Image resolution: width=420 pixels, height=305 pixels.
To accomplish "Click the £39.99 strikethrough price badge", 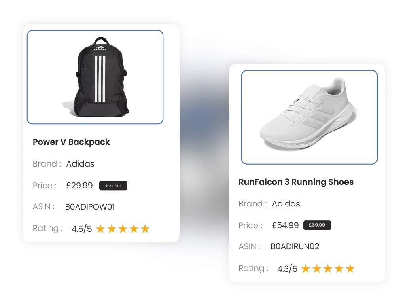I will pos(113,186).
